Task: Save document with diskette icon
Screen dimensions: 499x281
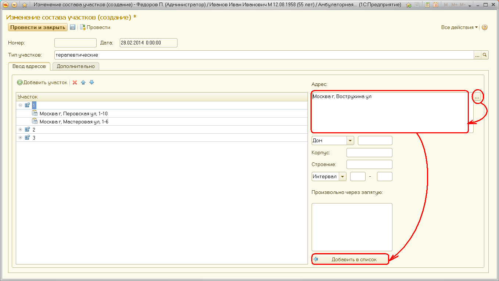Action: 73,27
